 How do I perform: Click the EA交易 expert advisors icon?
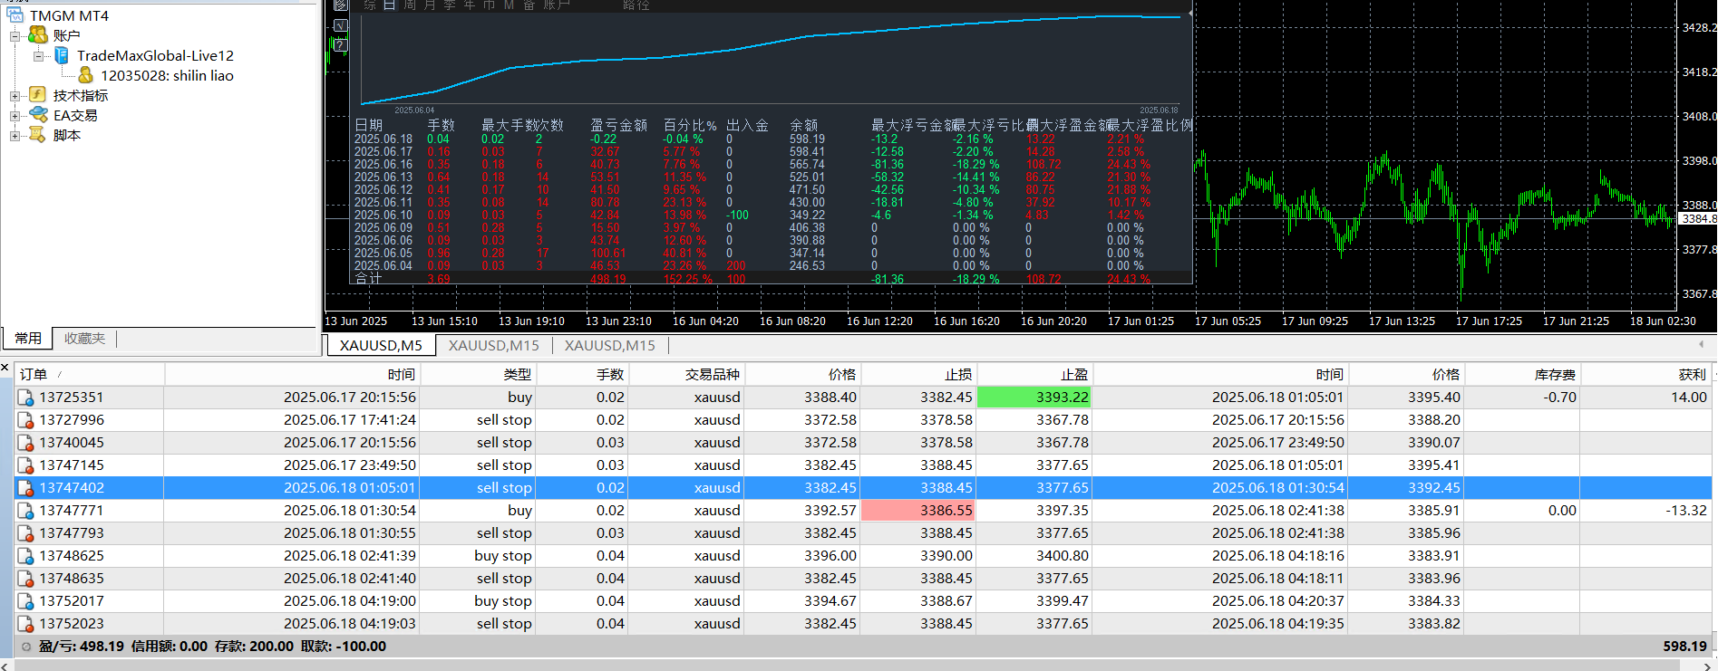[x=38, y=115]
